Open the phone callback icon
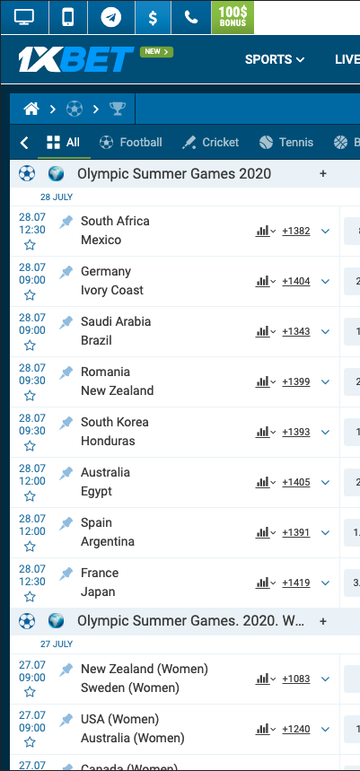Image resolution: width=360 pixels, height=771 pixels. [191, 17]
